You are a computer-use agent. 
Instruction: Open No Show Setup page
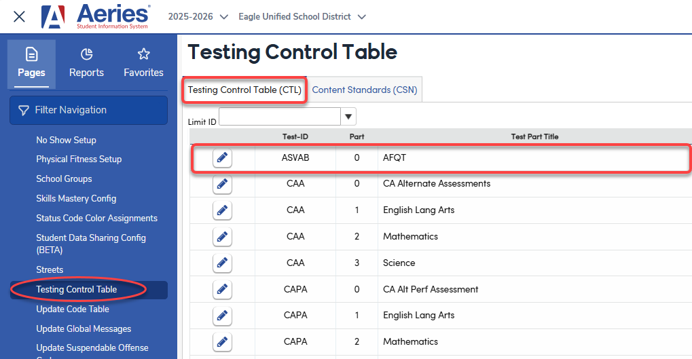(66, 140)
